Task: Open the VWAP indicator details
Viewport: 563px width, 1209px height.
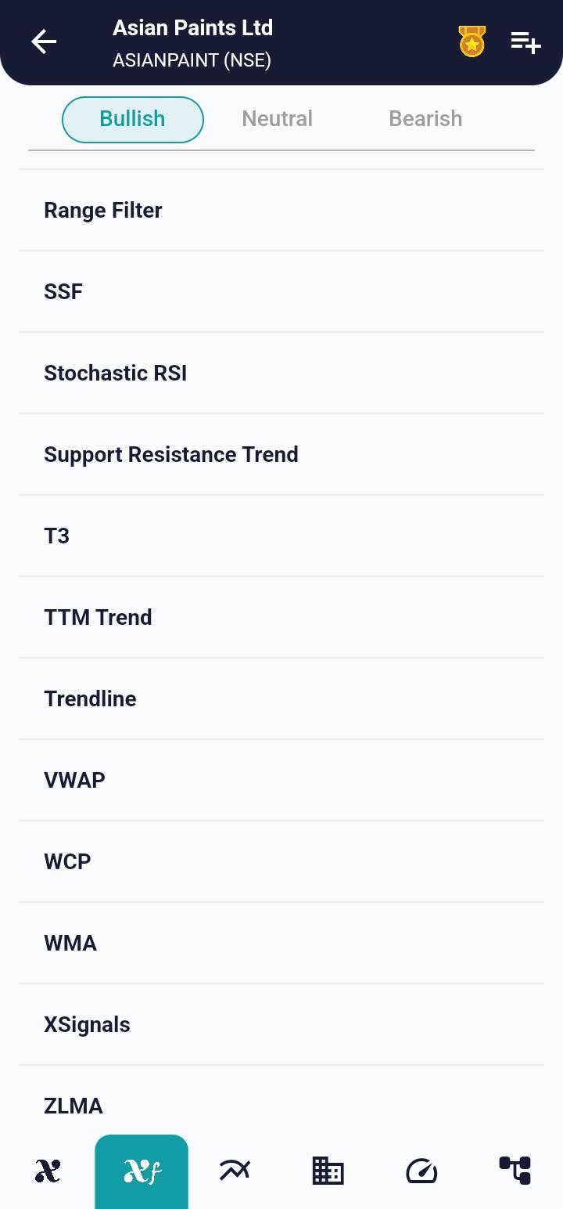Action: point(281,780)
